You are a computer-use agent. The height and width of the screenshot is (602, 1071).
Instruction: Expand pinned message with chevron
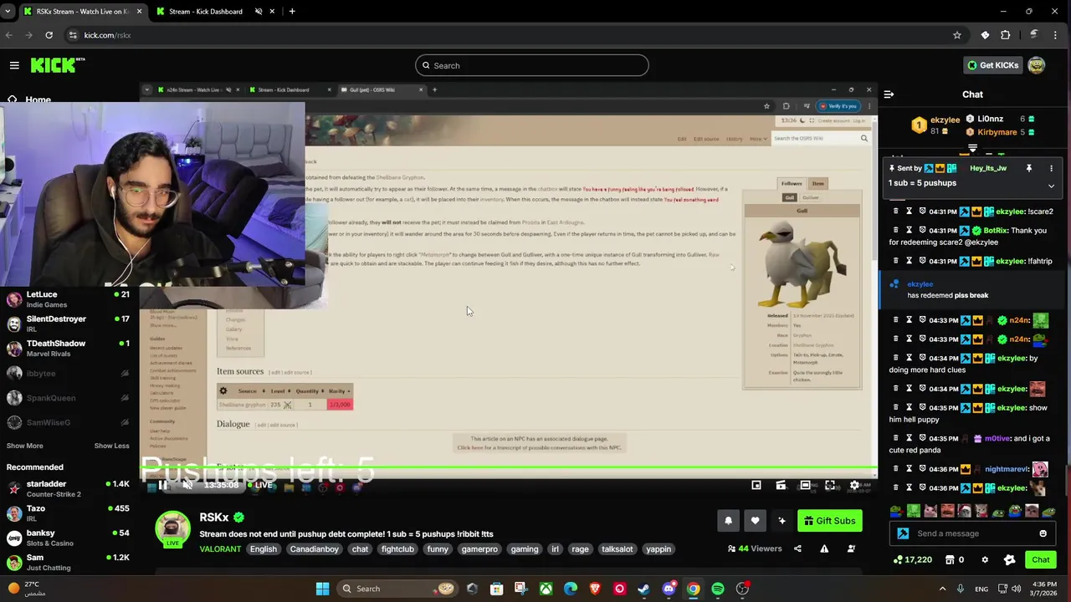pyautogui.click(x=1051, y=186)
